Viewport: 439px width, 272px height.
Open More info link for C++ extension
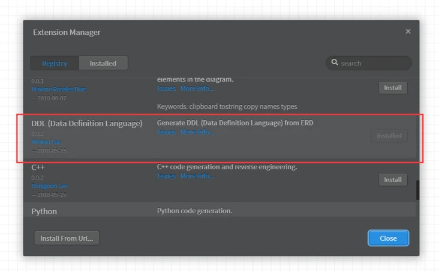tap(197, 176)
